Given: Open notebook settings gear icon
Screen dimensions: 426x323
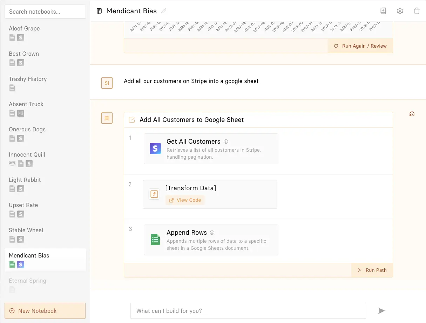Looking at the screenshot, I should point(400,11).
